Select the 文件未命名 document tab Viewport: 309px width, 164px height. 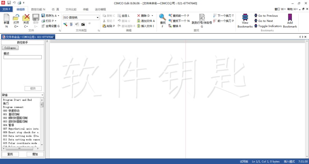[28, 37]
